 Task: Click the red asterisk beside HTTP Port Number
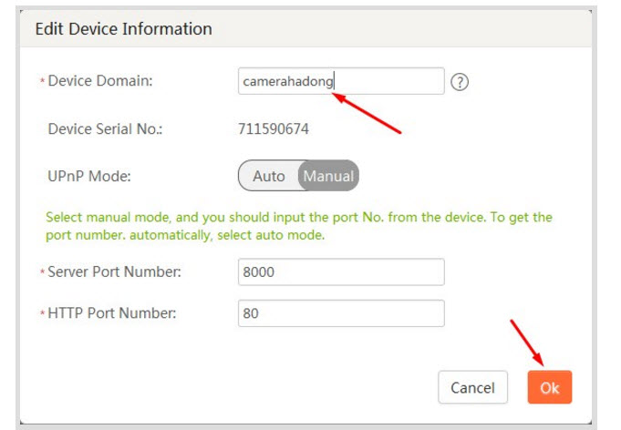[x=42, y=315]
